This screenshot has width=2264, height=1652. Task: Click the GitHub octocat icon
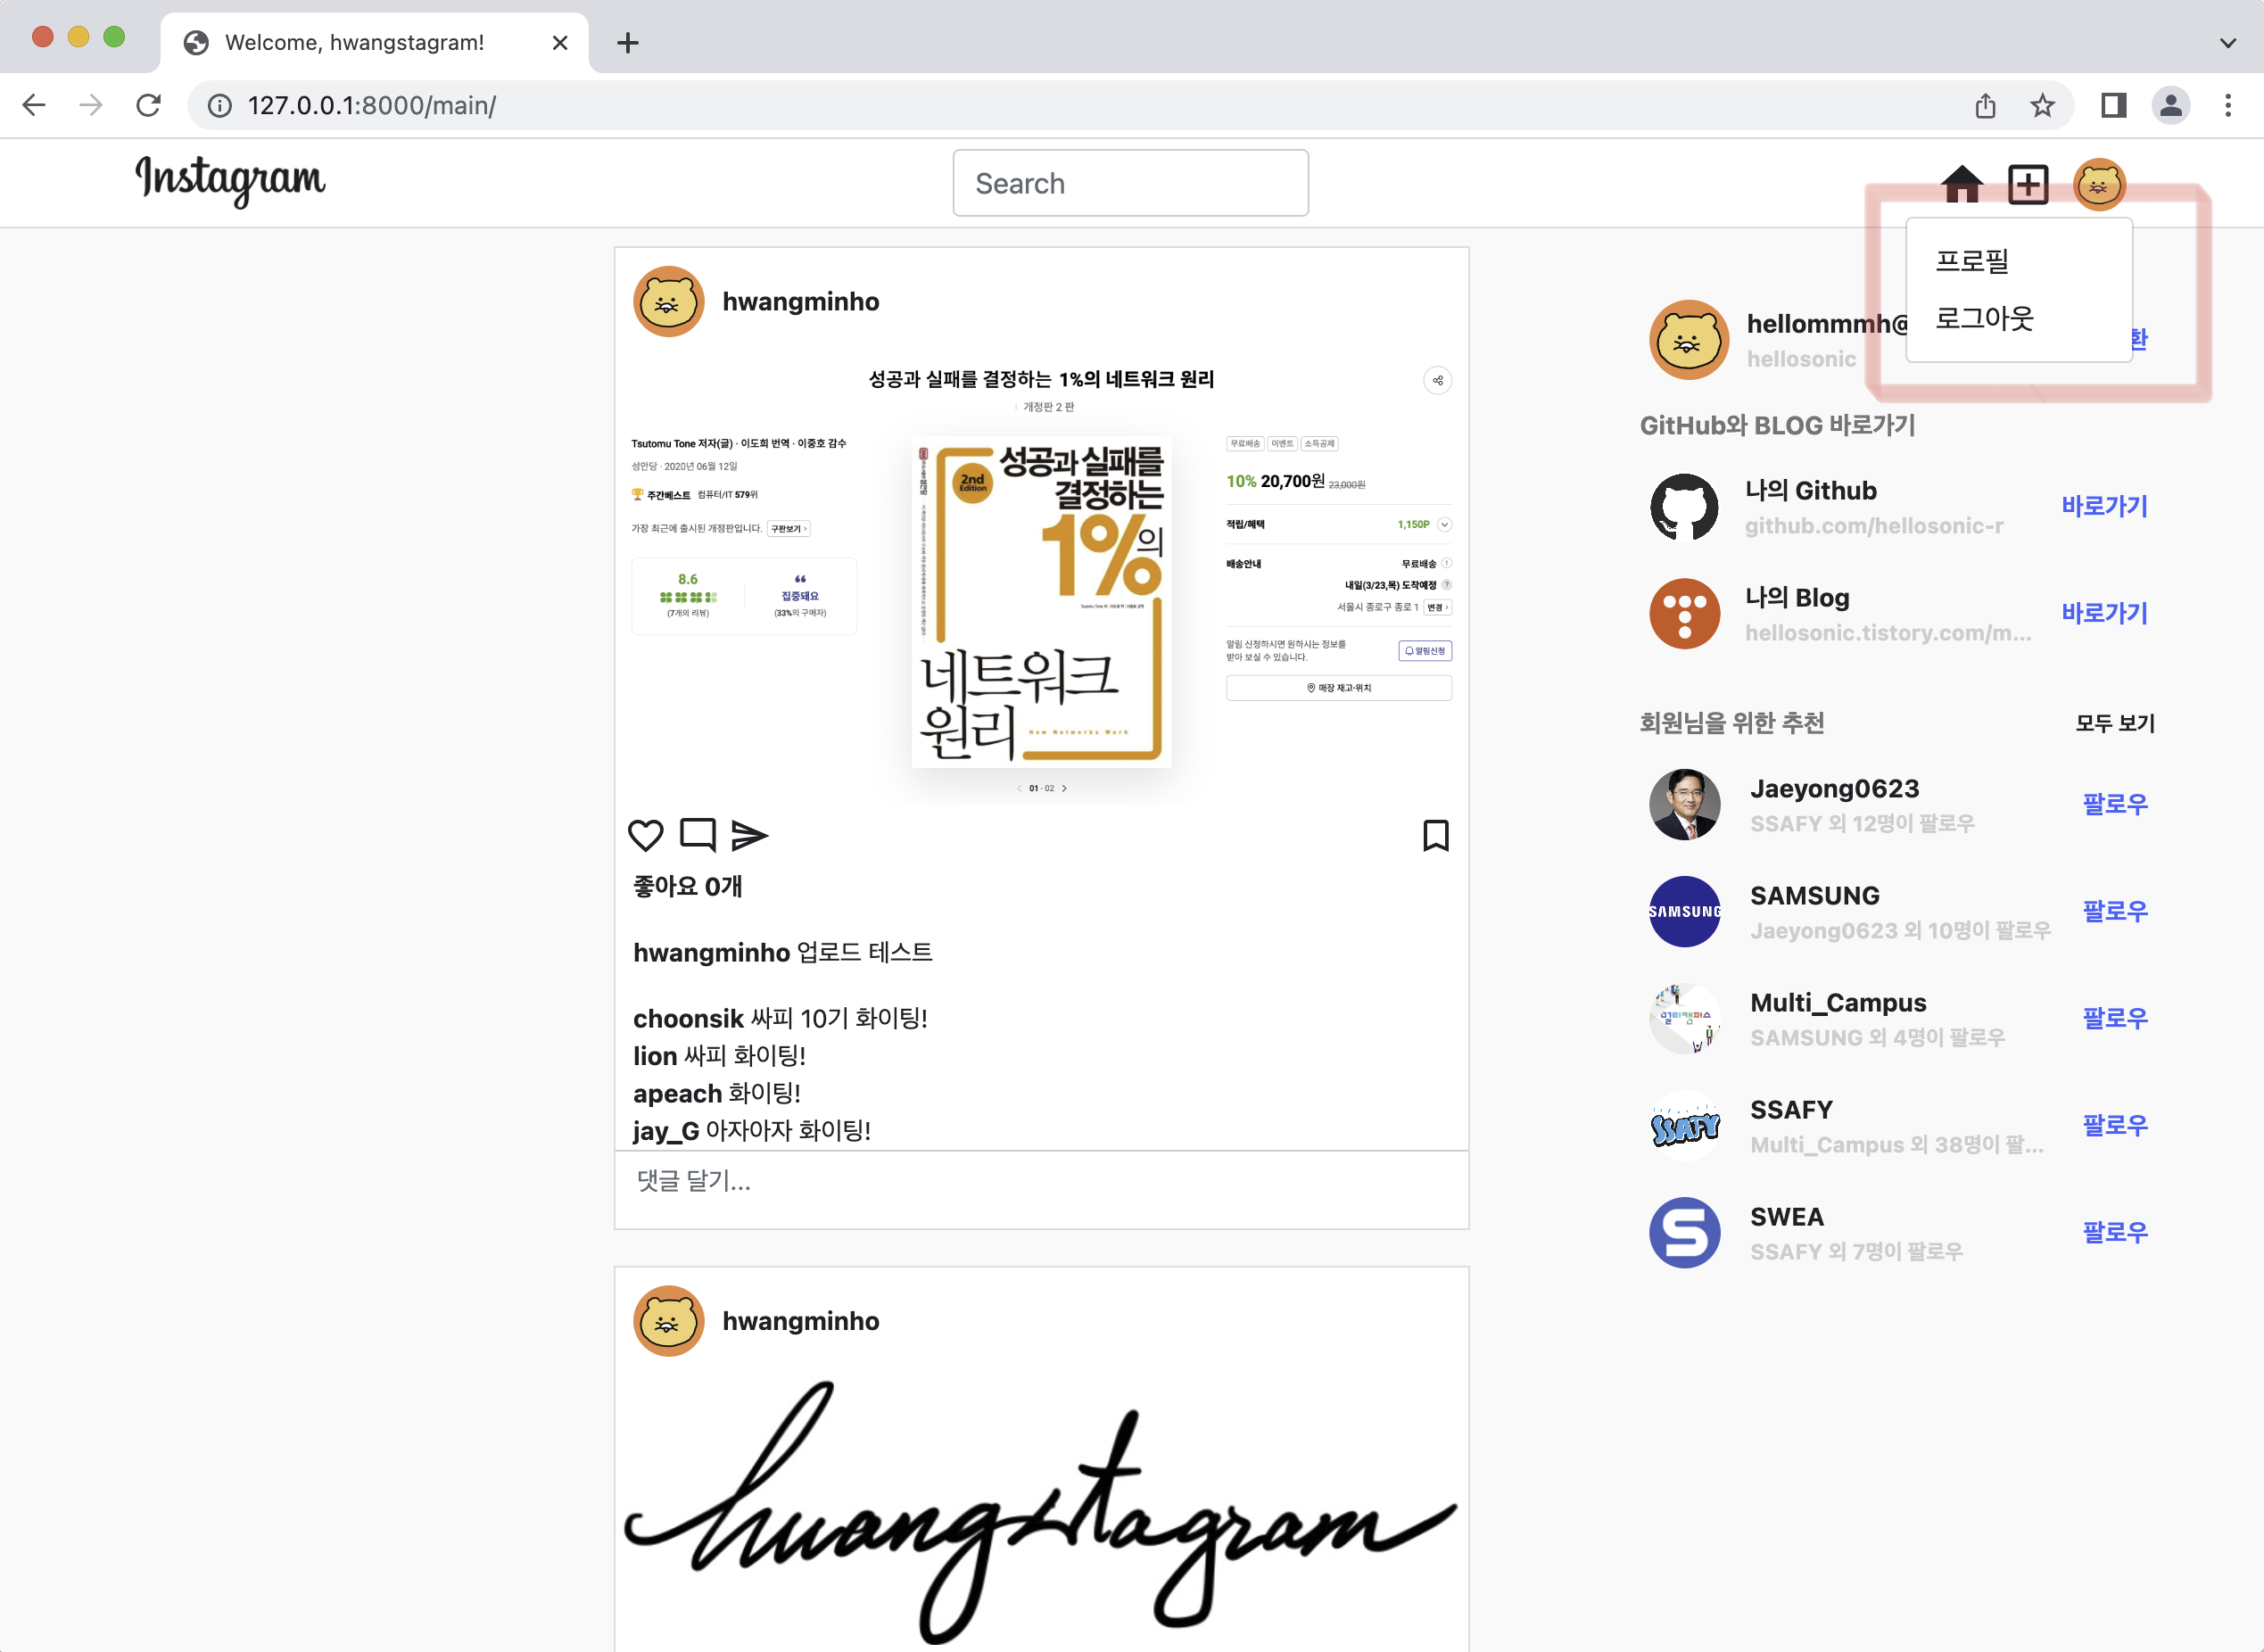pyautogui.click(x=1684, y=507)
